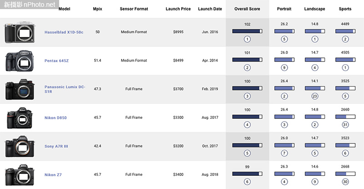The image size is (364, 189).
Task: Click Hasselblad overall score bar showing 102
Action: [x=247, y=31]
